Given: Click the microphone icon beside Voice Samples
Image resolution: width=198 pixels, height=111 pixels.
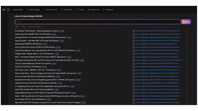Looking at the screenshot, I should click(27, 10).
